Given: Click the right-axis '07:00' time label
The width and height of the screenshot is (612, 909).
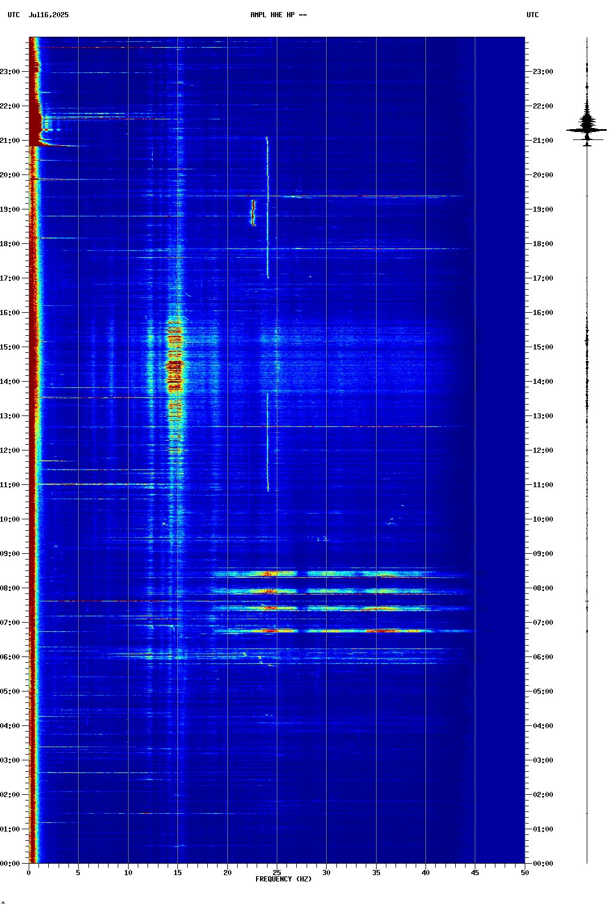Looking at the screenshot, I should (543, 623).
